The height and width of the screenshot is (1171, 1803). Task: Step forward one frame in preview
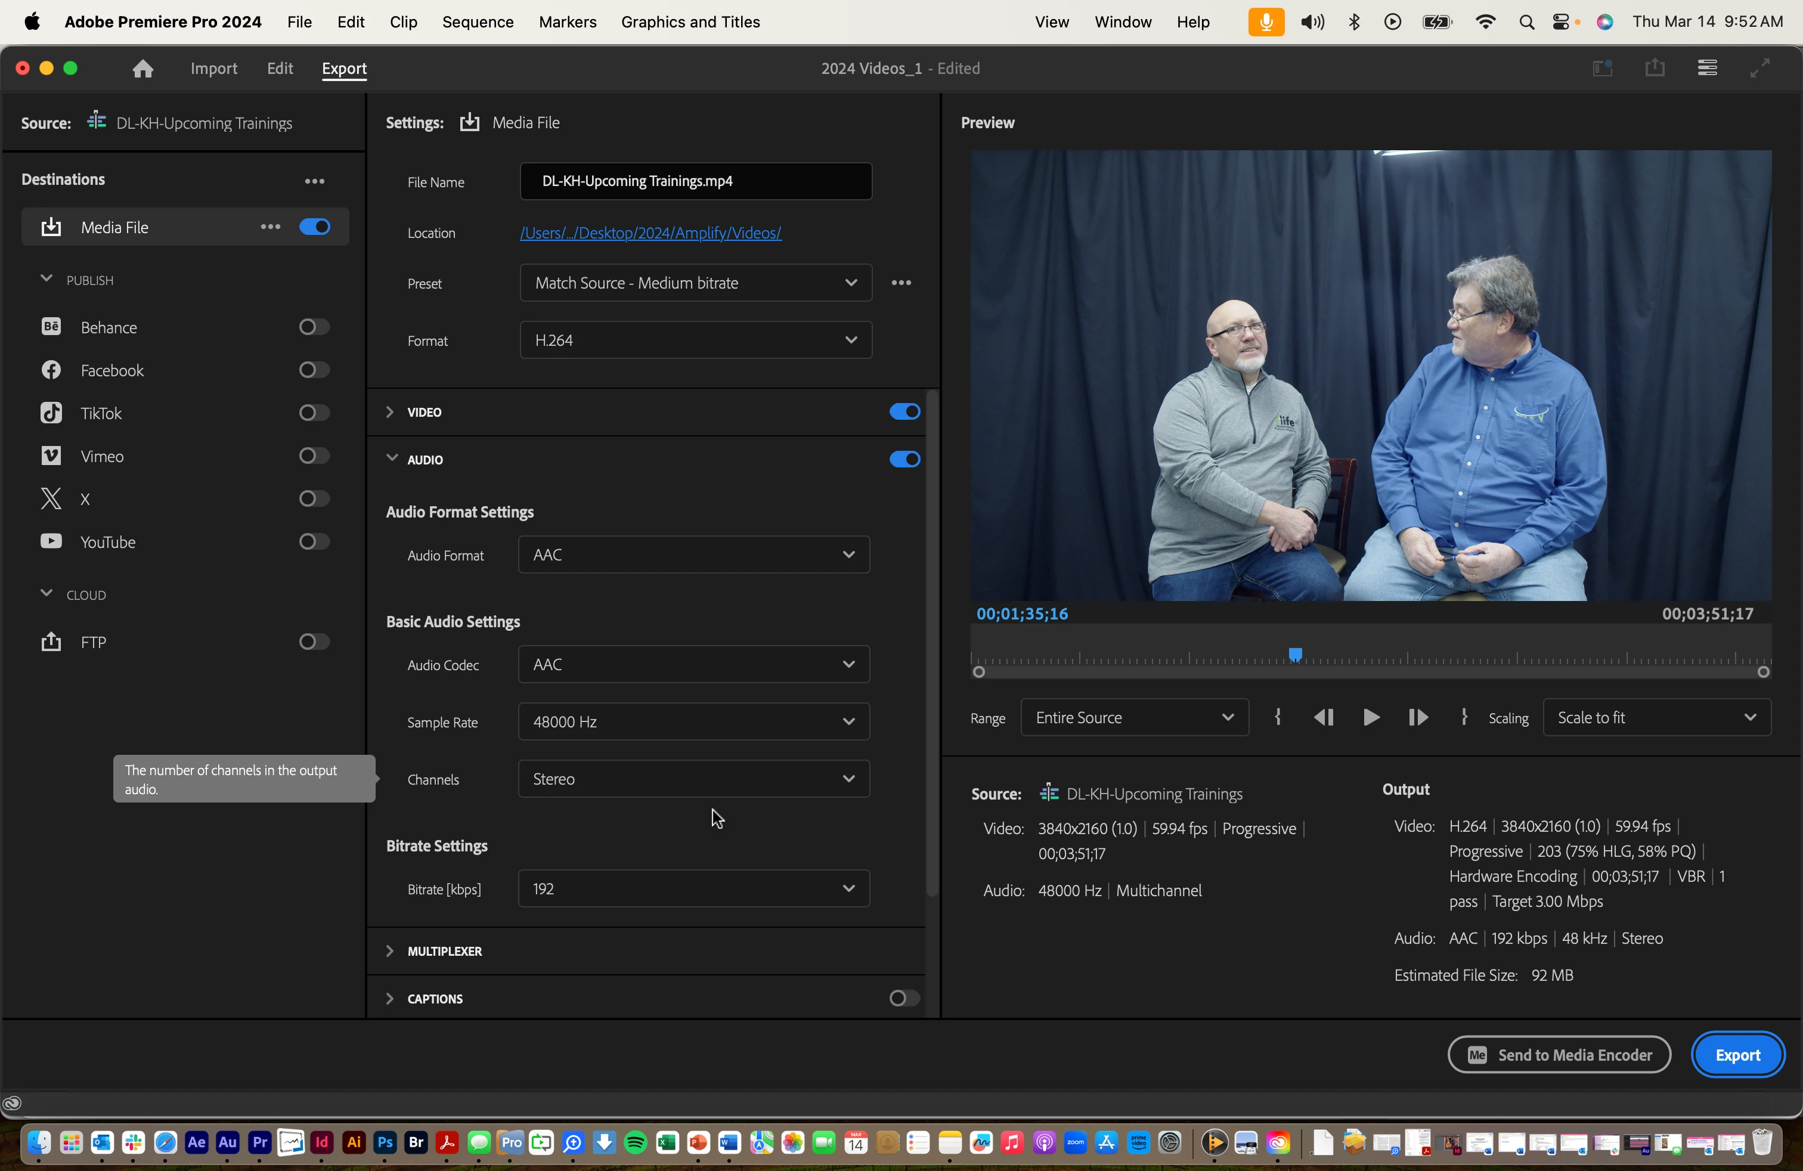pos(1417,717)
